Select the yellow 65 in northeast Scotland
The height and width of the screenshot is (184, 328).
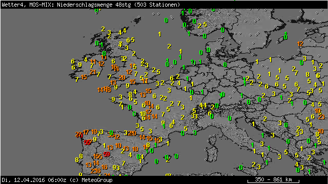coord(131,40)
